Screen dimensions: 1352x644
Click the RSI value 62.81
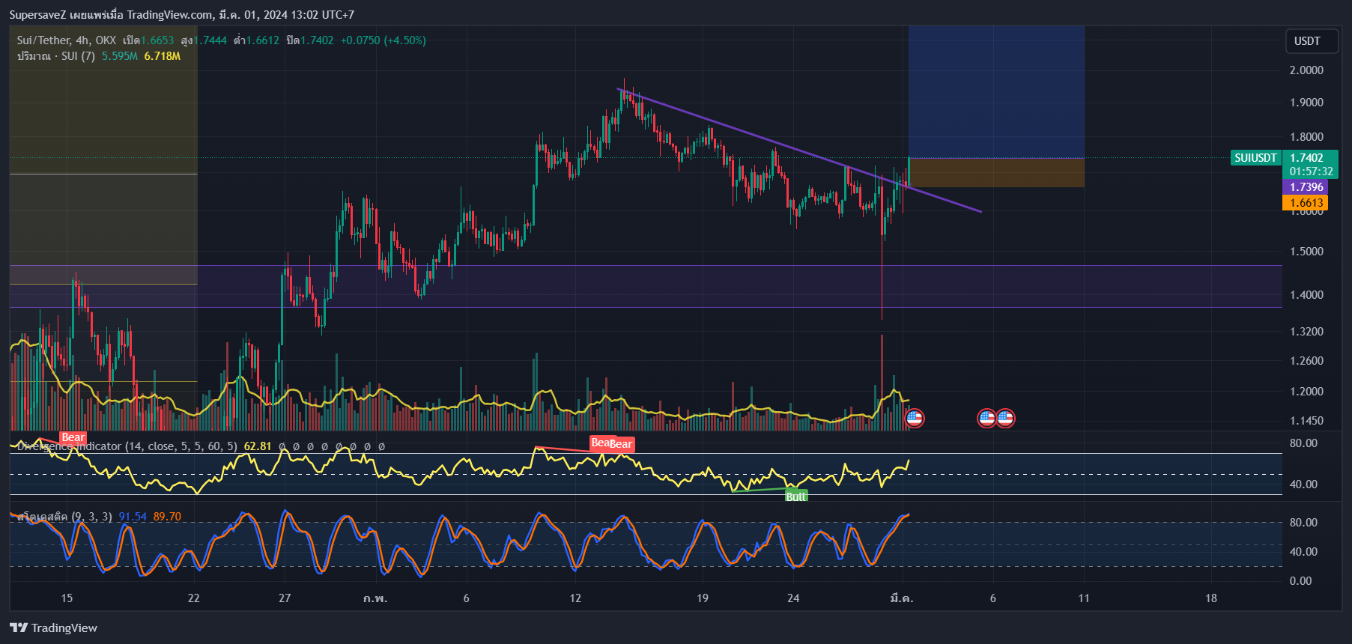pos(258,446)
